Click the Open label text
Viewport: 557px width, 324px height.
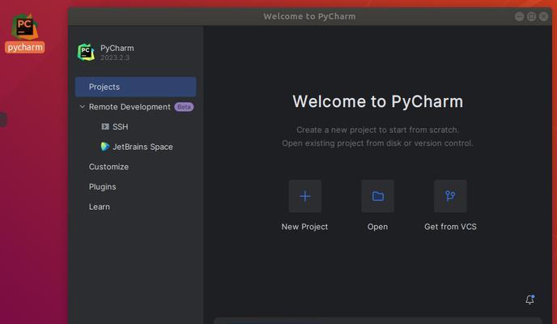(377, 227)
